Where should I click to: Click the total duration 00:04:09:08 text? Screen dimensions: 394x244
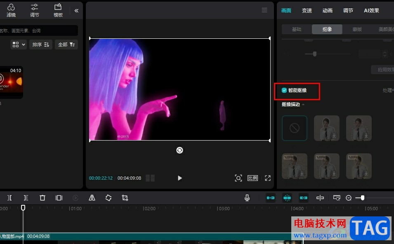pos(130,178)
